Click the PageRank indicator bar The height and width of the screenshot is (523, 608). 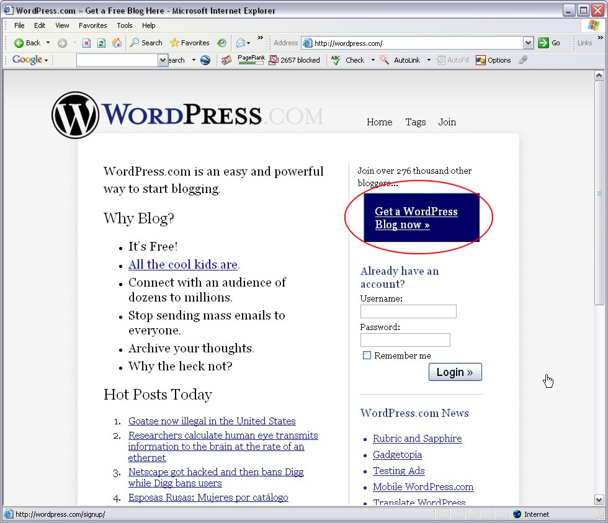(251, 60)
